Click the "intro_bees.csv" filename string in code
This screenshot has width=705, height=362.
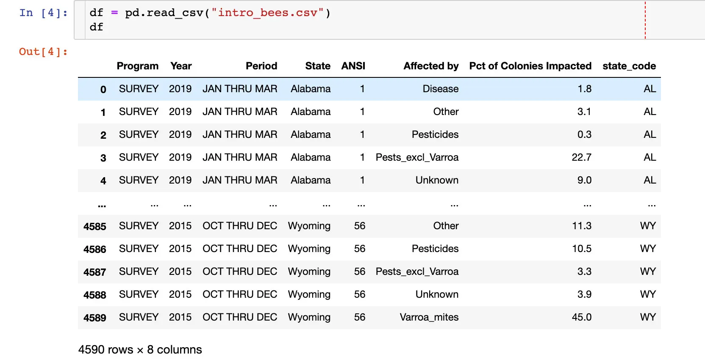click(267, 13)
